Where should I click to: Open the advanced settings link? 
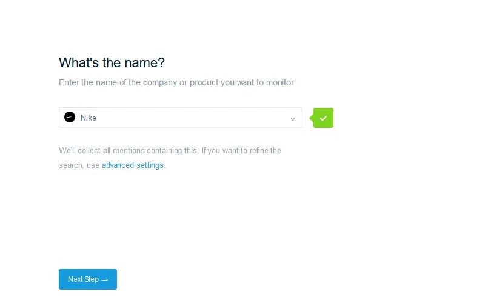133,165
